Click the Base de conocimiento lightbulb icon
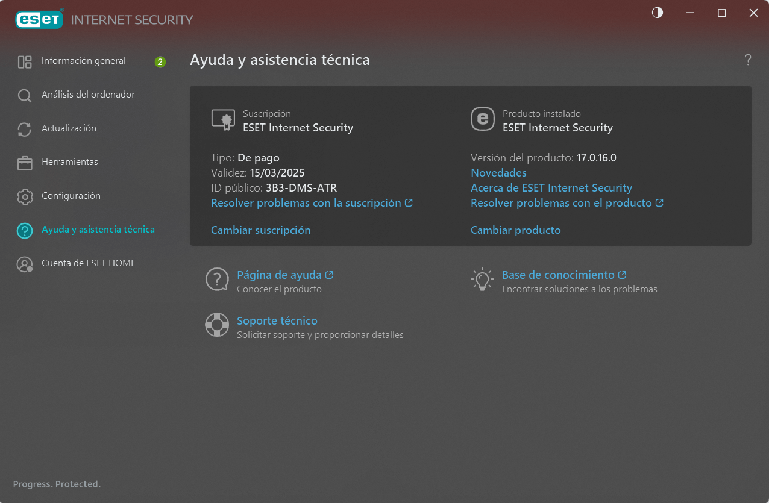Screen dimensions: 769x503 pyautogui.click(x=482, y=280)
